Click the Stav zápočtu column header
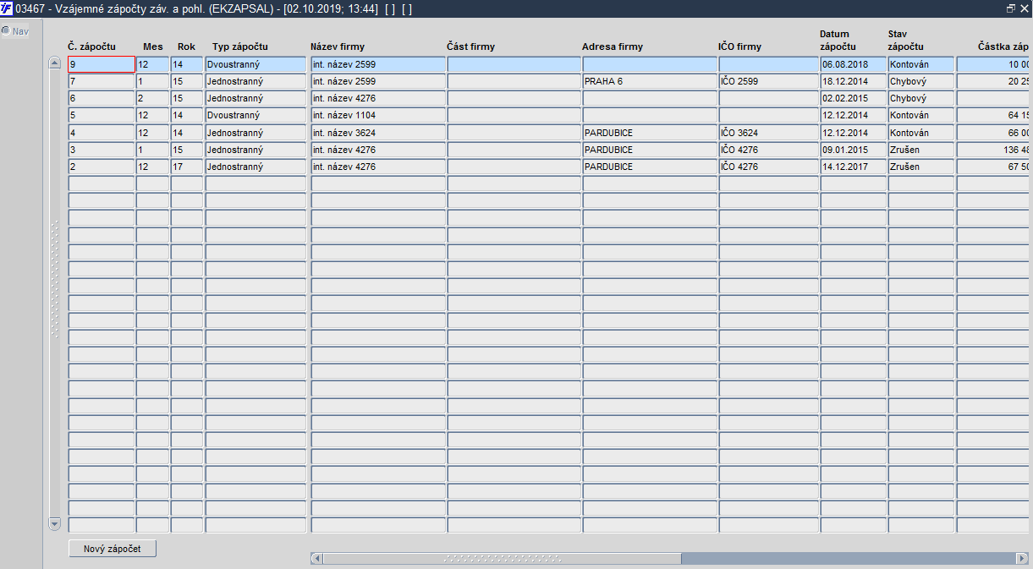Viewport: 1033px width, 569px height. click(x=906, y=41)
